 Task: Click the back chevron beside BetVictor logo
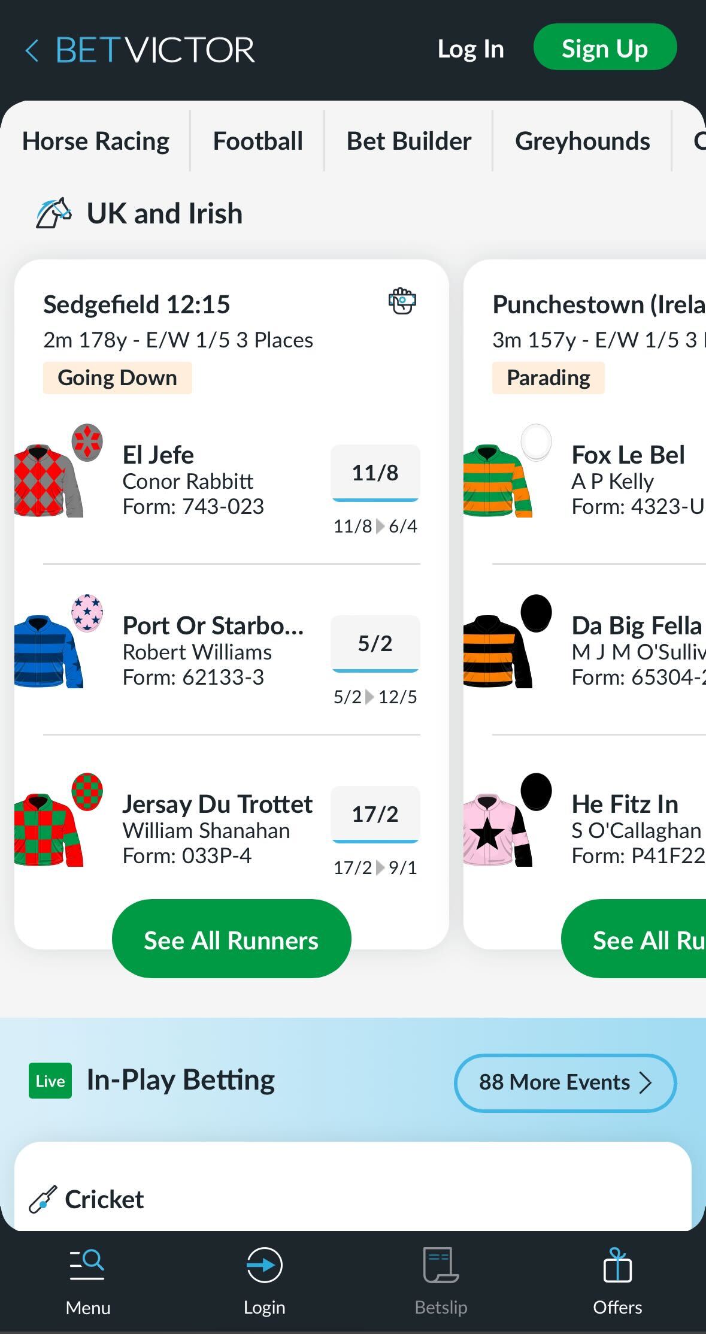32,50
